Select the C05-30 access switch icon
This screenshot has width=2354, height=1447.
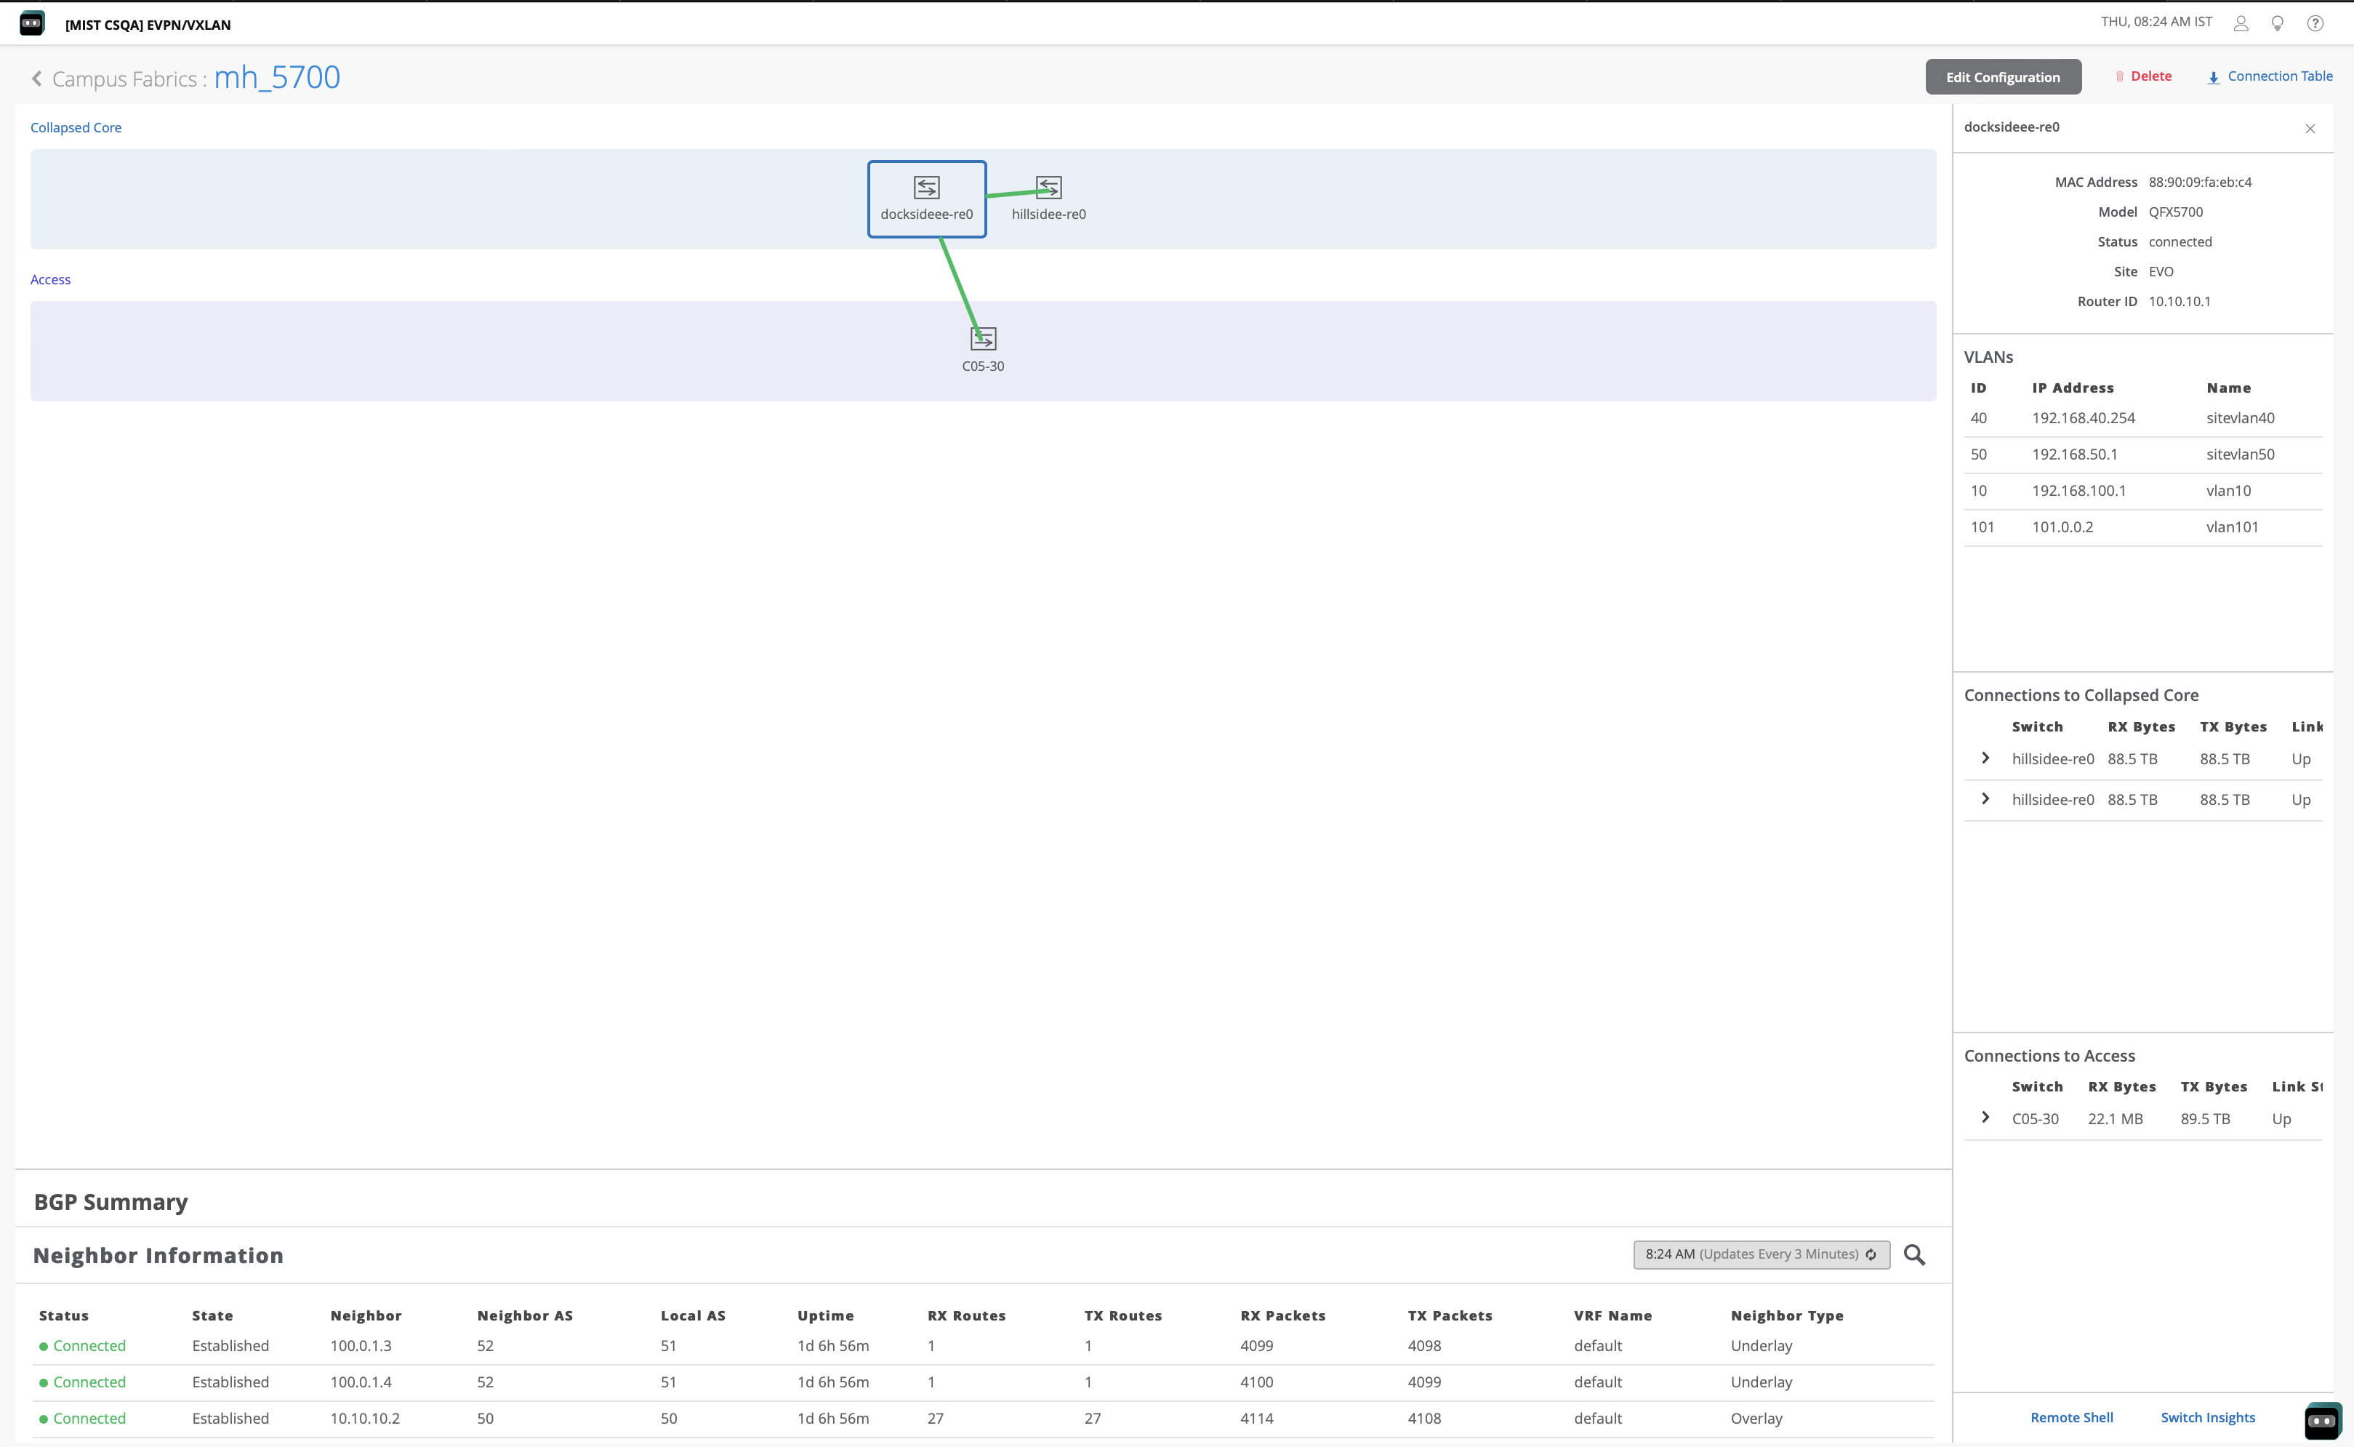[984, 339]
